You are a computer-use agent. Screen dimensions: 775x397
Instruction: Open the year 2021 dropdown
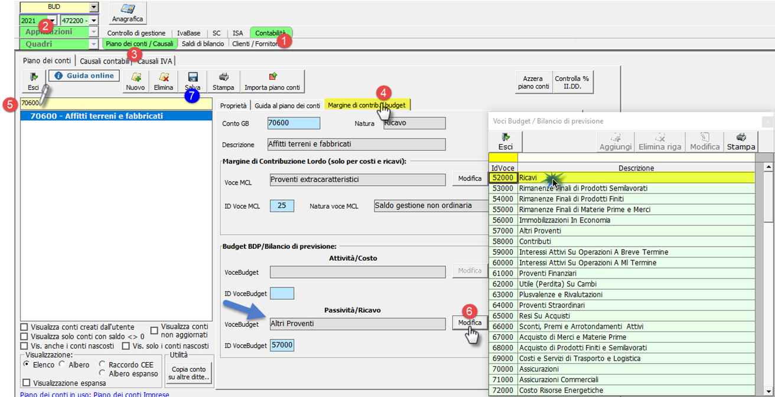tap(52, 21)
